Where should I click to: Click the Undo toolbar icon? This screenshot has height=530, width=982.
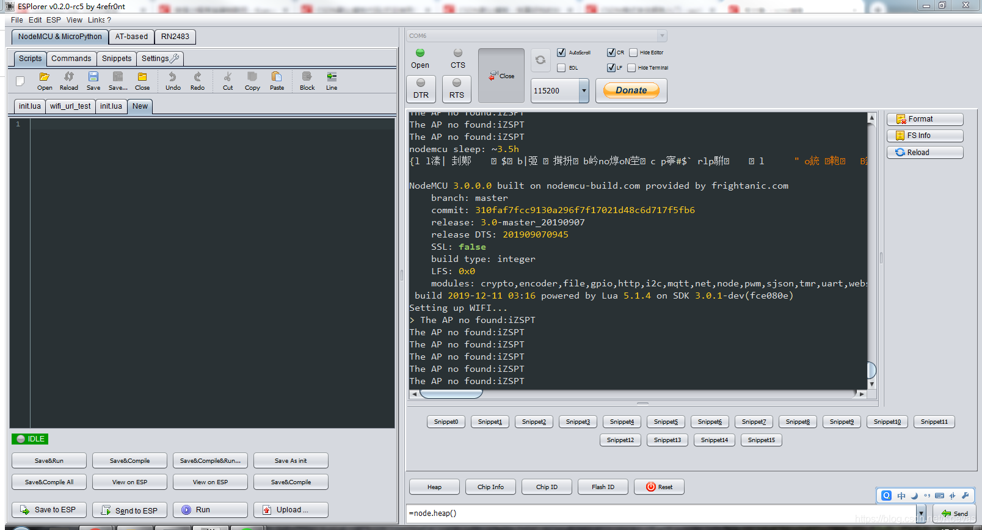pyautogui.click(x=173, y=81)
